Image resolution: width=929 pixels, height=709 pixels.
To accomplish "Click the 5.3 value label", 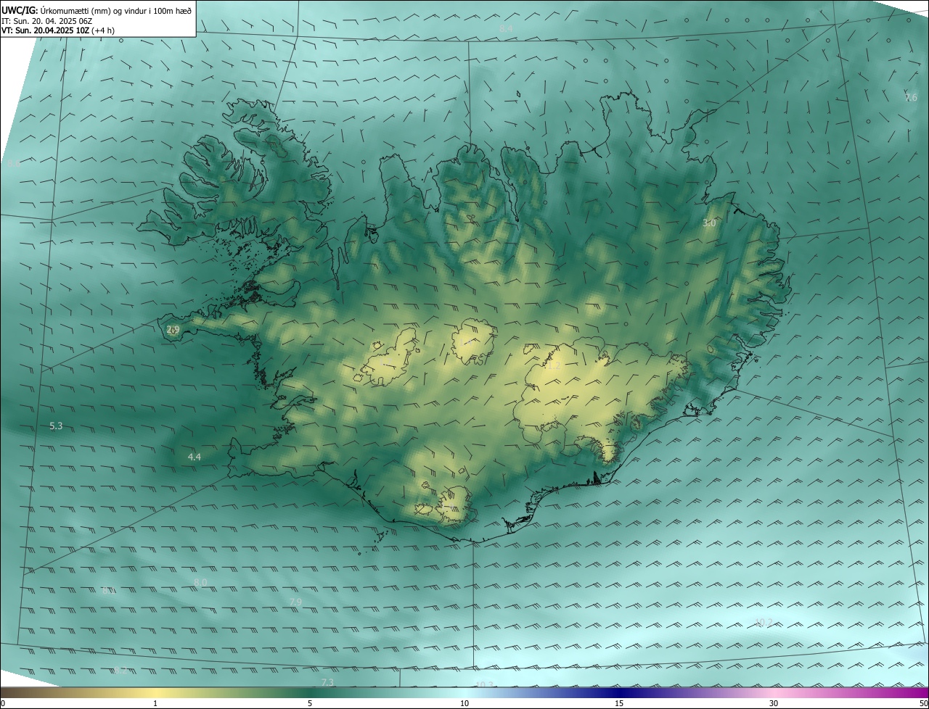I will click(x=56, y=426).
